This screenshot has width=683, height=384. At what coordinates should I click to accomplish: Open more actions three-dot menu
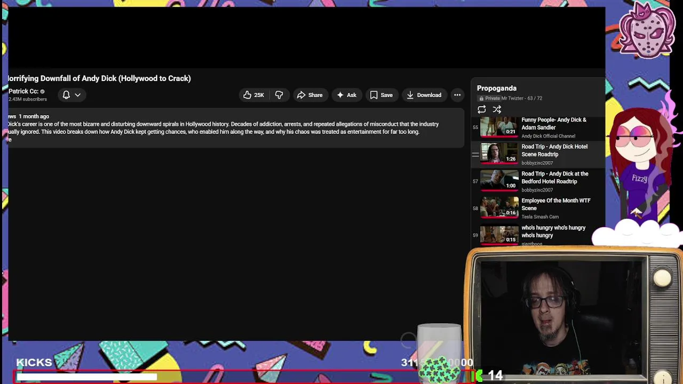click(x=457, y=95)
